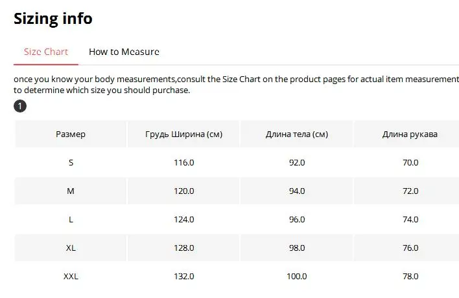Click the 94.0 body length cell
Image resolution: width=459 pixels, height=298 pixels.
[297, 191]
